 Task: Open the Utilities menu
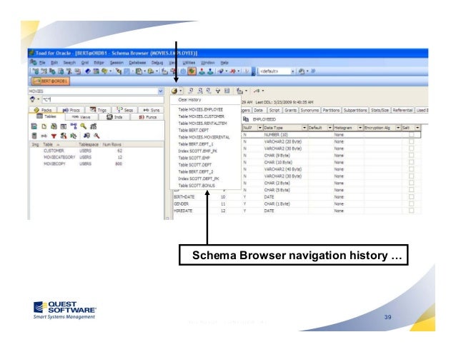pyautogui.click(x=189, y=63)
